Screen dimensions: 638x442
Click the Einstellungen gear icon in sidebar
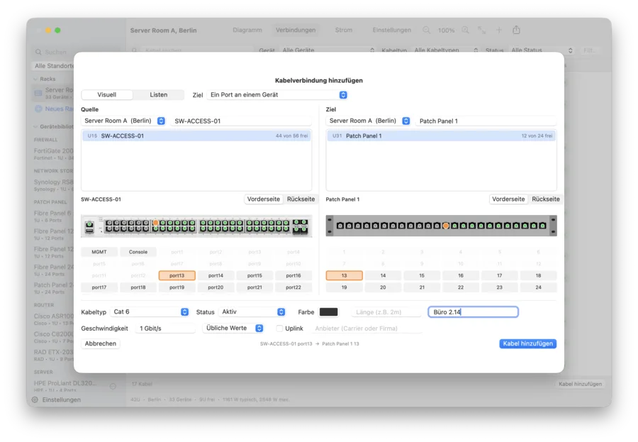(x=35, y=399)
